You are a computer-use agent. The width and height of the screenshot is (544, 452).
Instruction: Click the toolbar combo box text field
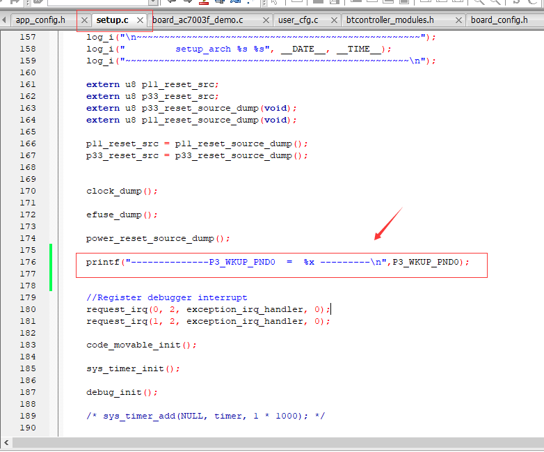pyautogui.click(x=99, y=2)
